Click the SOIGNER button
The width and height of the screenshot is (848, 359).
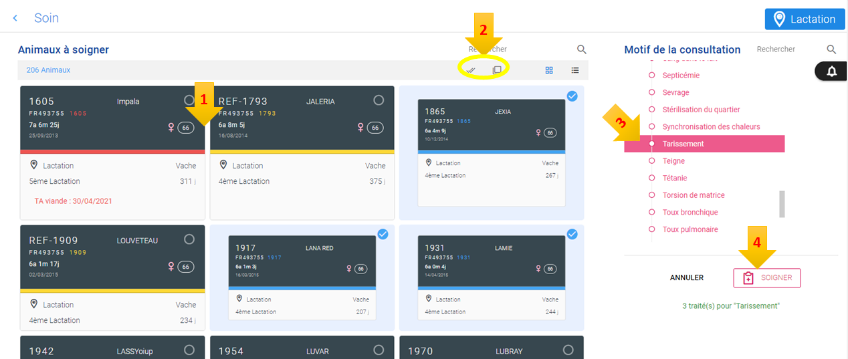pos(767,278)
